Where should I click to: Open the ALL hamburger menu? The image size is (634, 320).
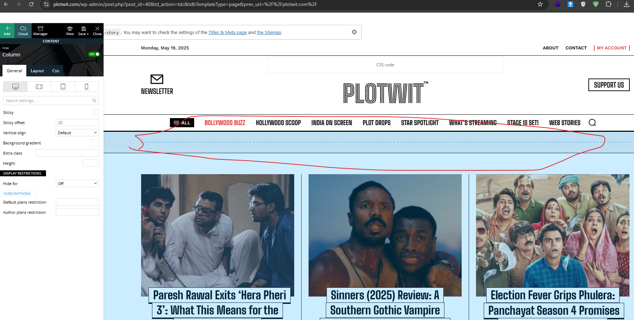pyautogui.click(x=182, y=123)
